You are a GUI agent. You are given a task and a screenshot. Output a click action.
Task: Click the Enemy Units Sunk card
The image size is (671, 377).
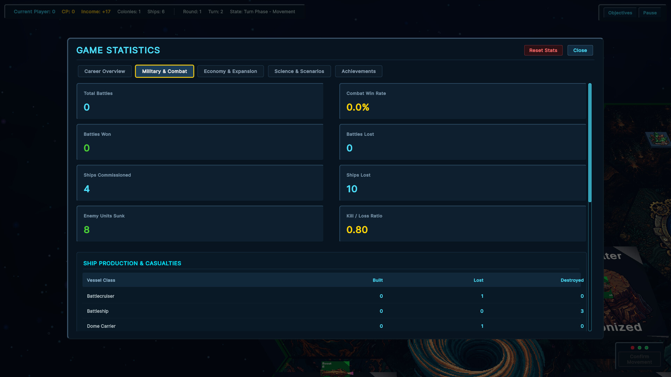[x=200, y=224]
